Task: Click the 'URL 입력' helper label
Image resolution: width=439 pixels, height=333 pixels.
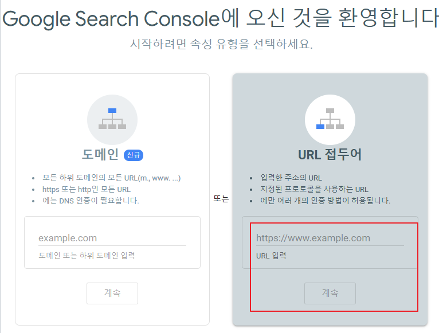Action: pyautogui.click(x=271, y=256)
